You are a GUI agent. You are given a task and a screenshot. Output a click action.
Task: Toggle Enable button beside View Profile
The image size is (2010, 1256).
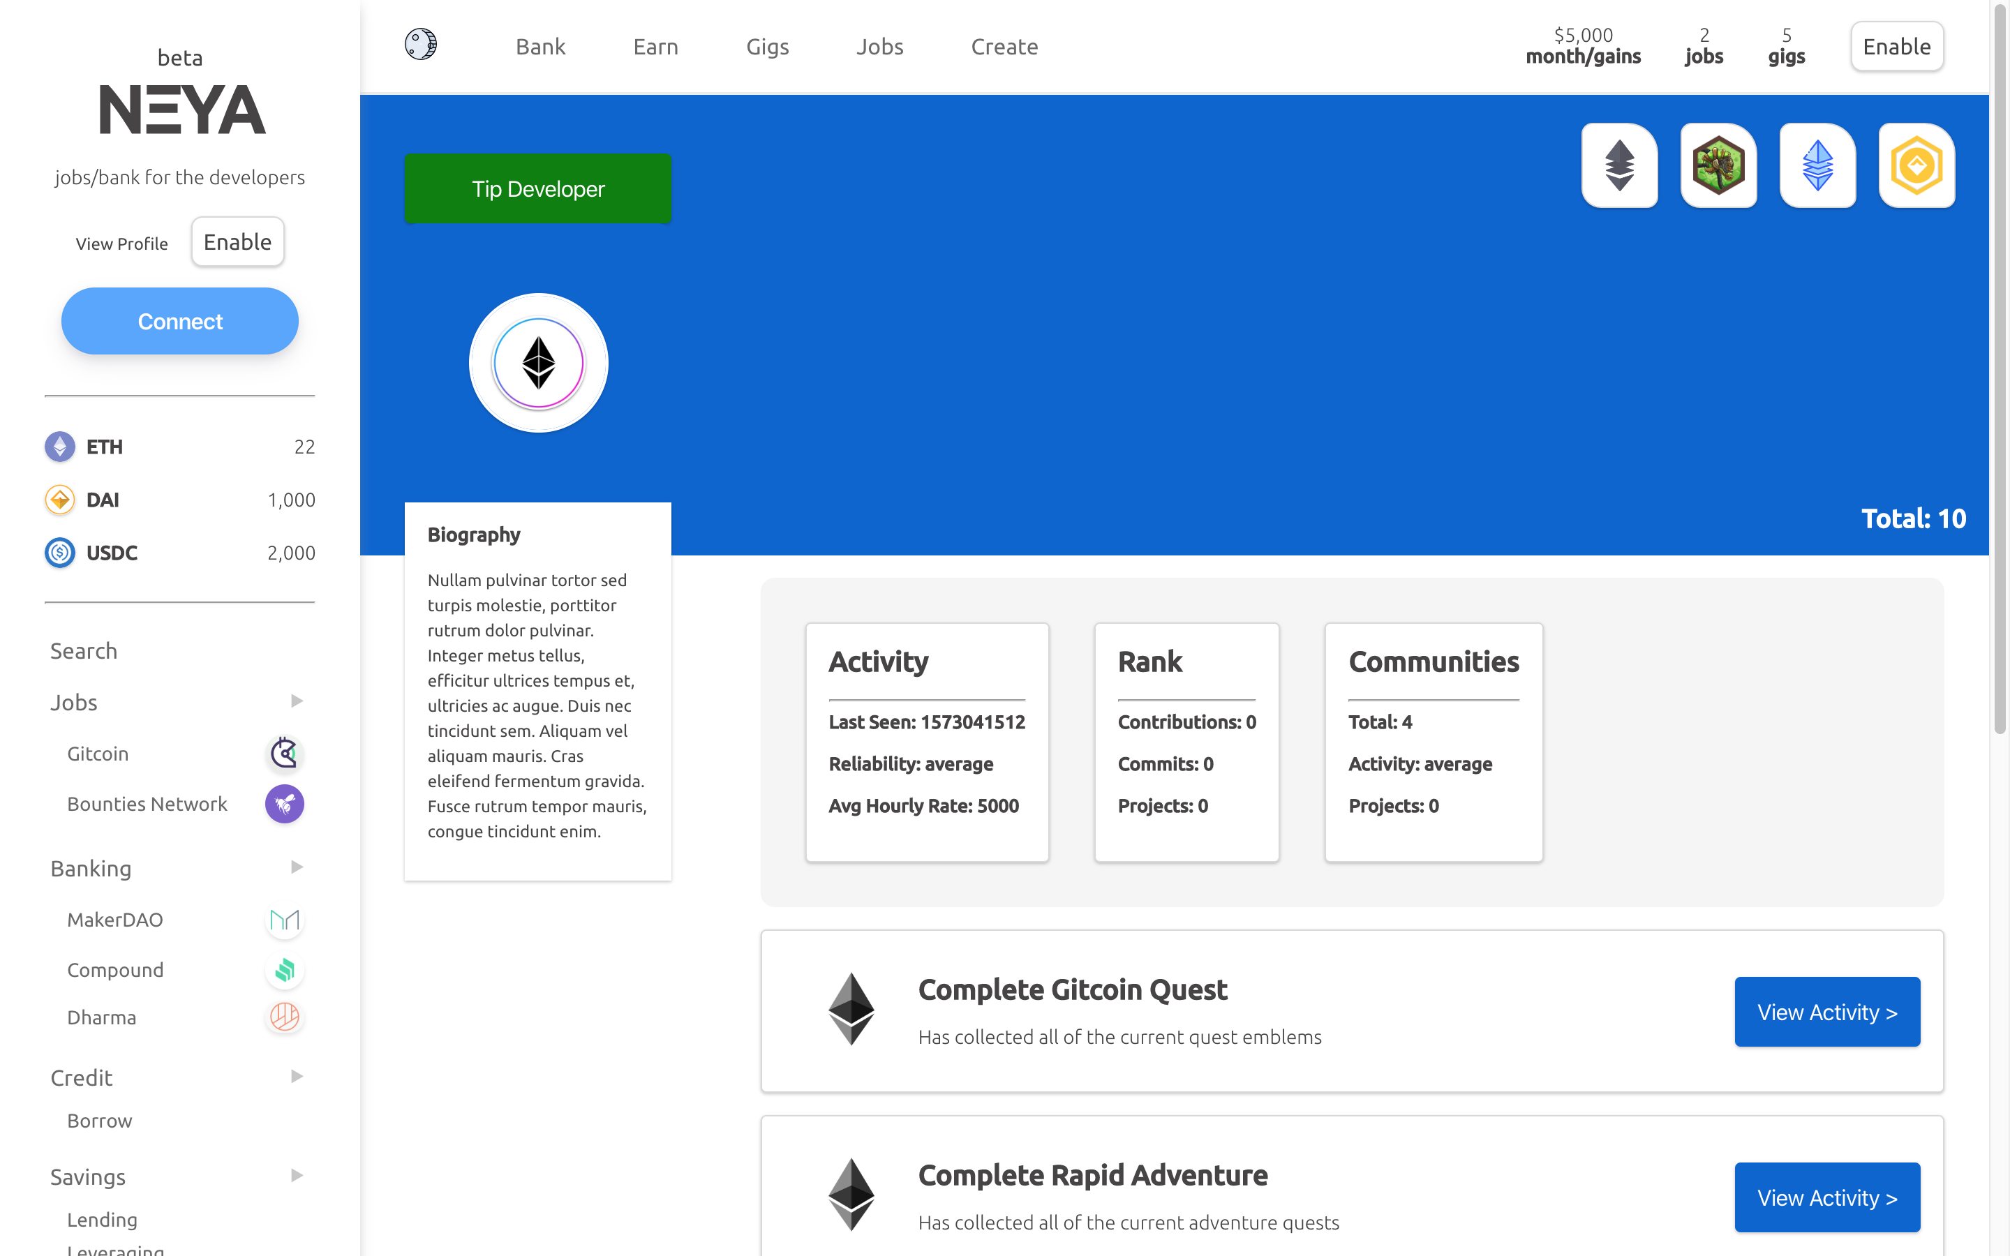(x=237, y=241)
